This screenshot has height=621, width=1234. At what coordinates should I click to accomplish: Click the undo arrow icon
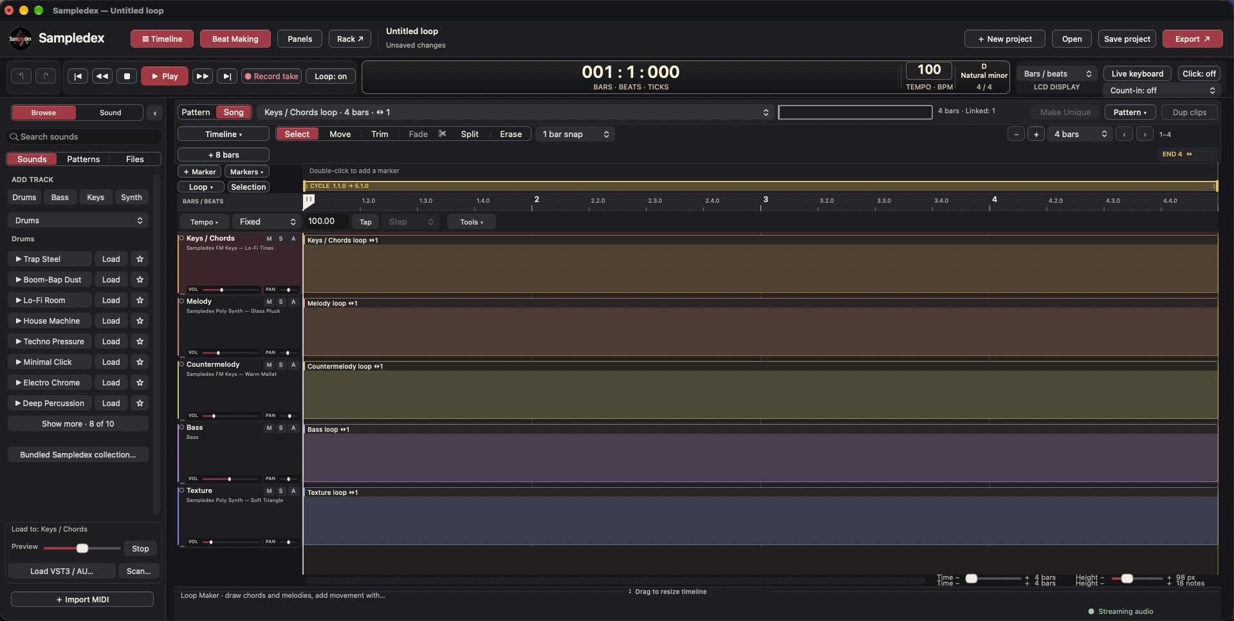[21, 76]
